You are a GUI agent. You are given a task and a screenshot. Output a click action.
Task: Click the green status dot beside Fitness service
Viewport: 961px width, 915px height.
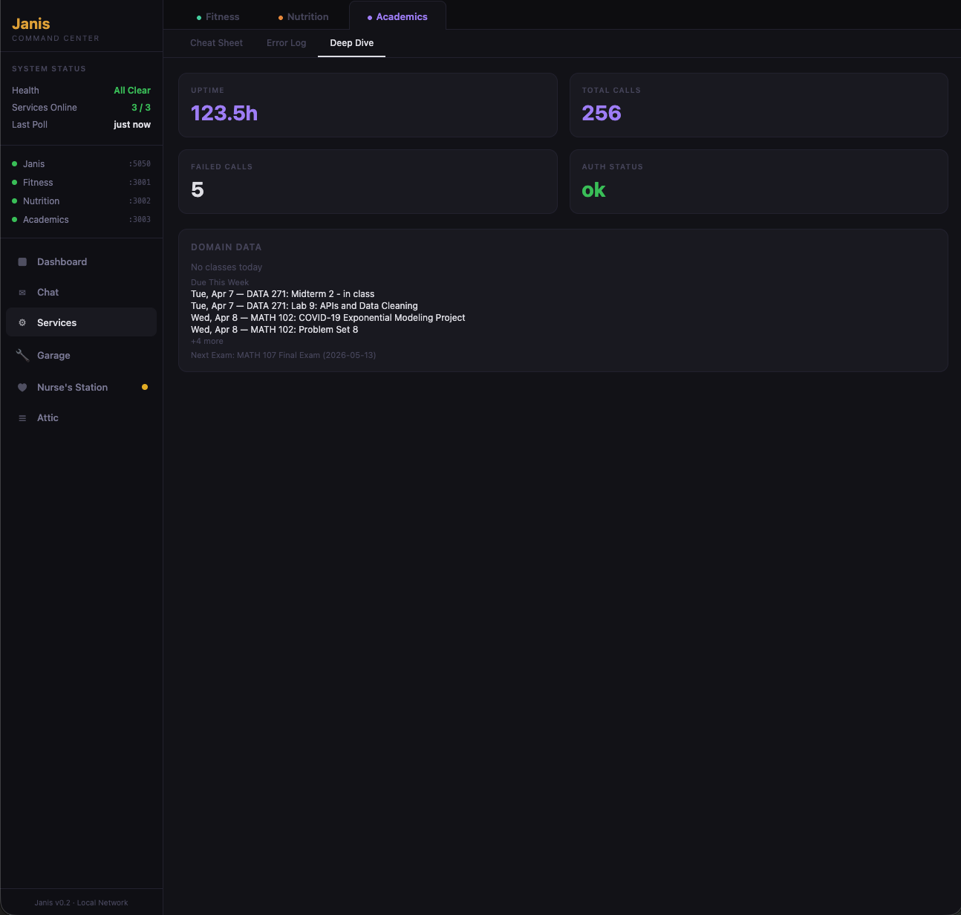15,183
